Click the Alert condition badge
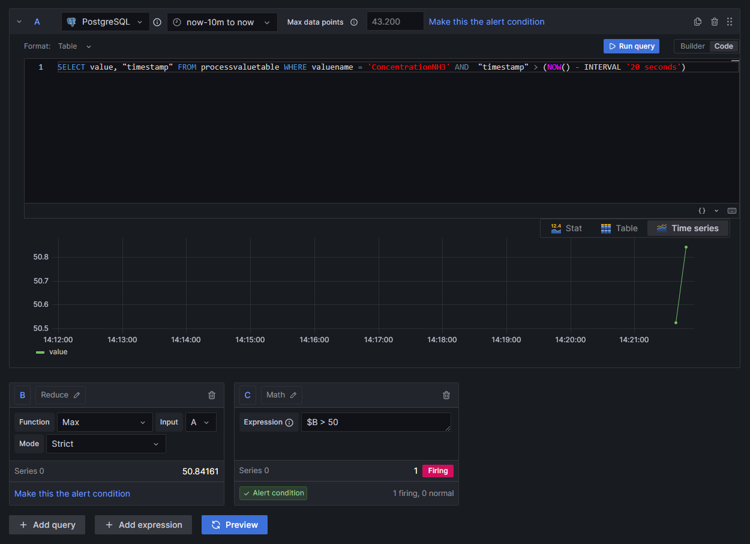750x544 pixels. coord(273,493)
